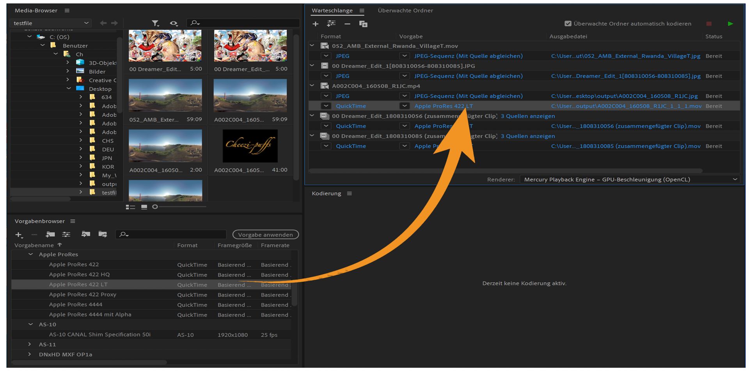Click the duplicate icon in the Warteschlange toolbar

click(x=363, y=24)
